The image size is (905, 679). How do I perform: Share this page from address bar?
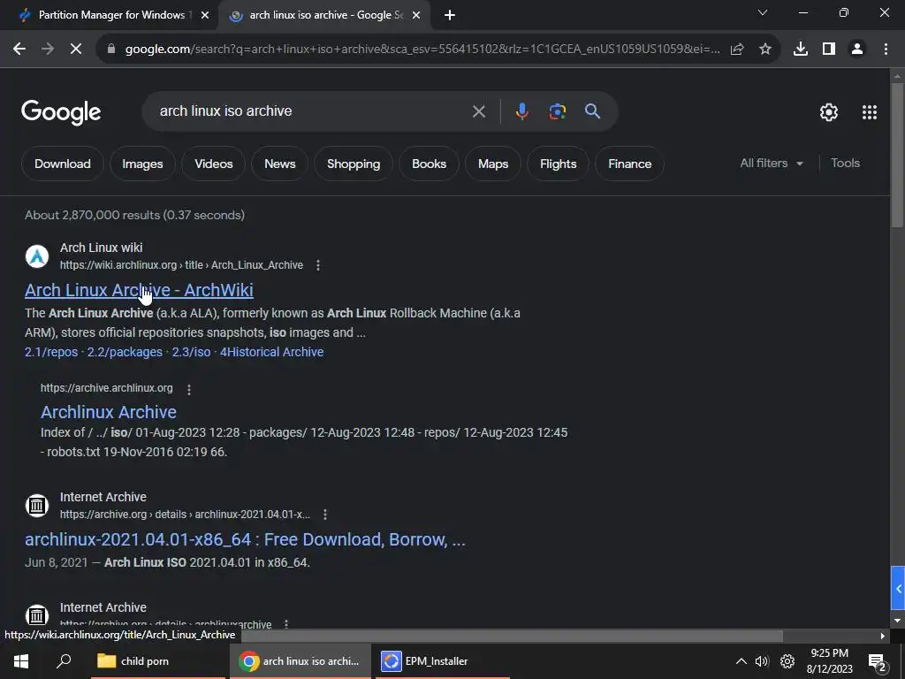point(737,50)
